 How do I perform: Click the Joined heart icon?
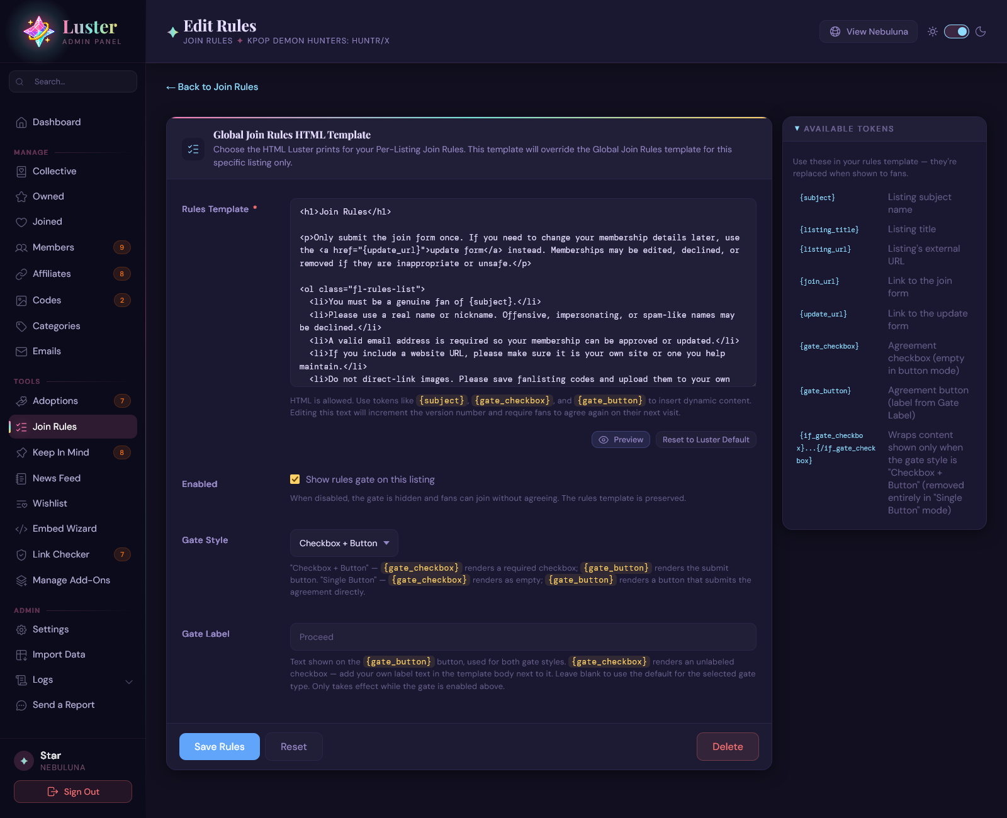pyautogui.click(x=21, y=221)
